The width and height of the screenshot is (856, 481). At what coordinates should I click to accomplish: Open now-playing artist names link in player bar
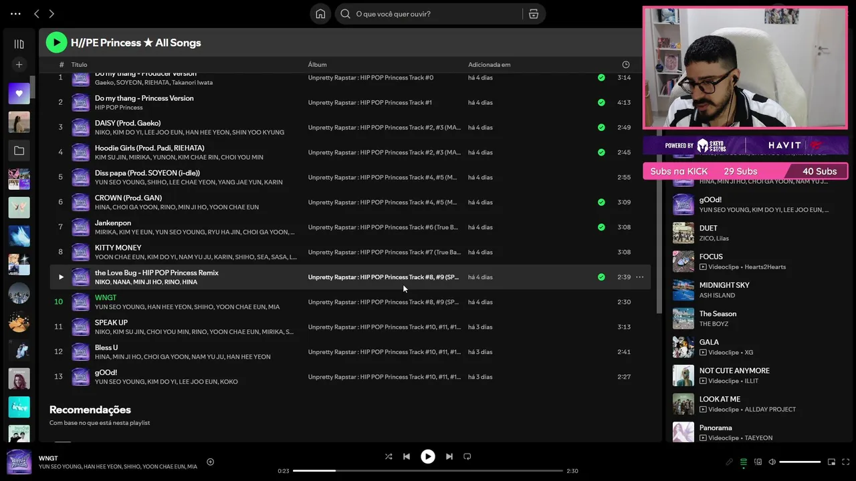click(x=118, y=467)
